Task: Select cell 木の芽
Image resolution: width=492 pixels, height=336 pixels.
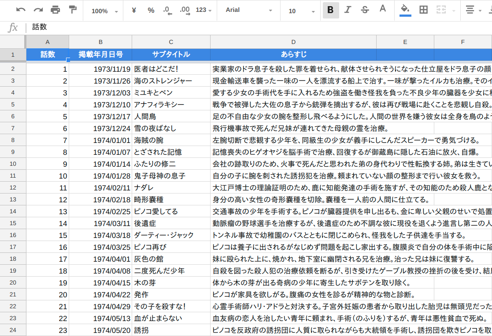Action: click(171, 283)
